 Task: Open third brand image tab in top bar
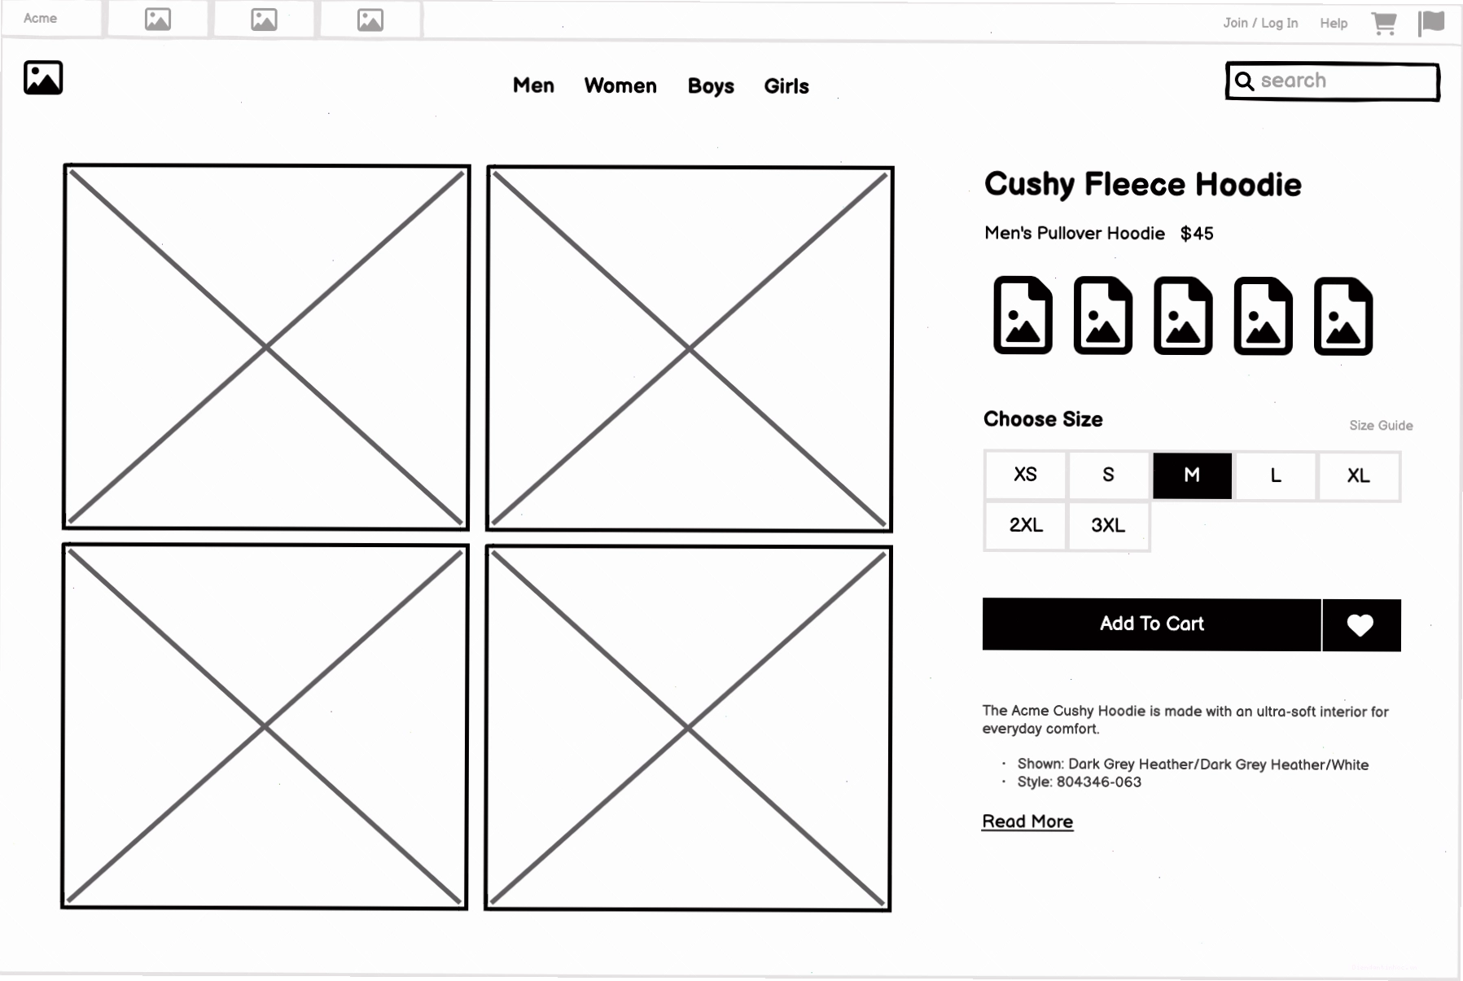click(x=370, y=20)
